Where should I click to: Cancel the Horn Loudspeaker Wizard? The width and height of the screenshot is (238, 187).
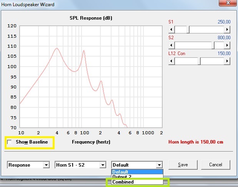click(x=216, y=165)
